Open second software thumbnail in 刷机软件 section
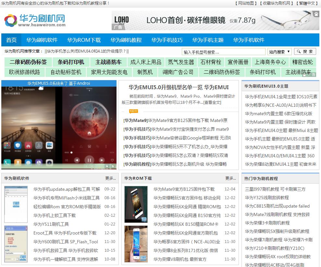This screenshot has width=321, height=267. 16,244
